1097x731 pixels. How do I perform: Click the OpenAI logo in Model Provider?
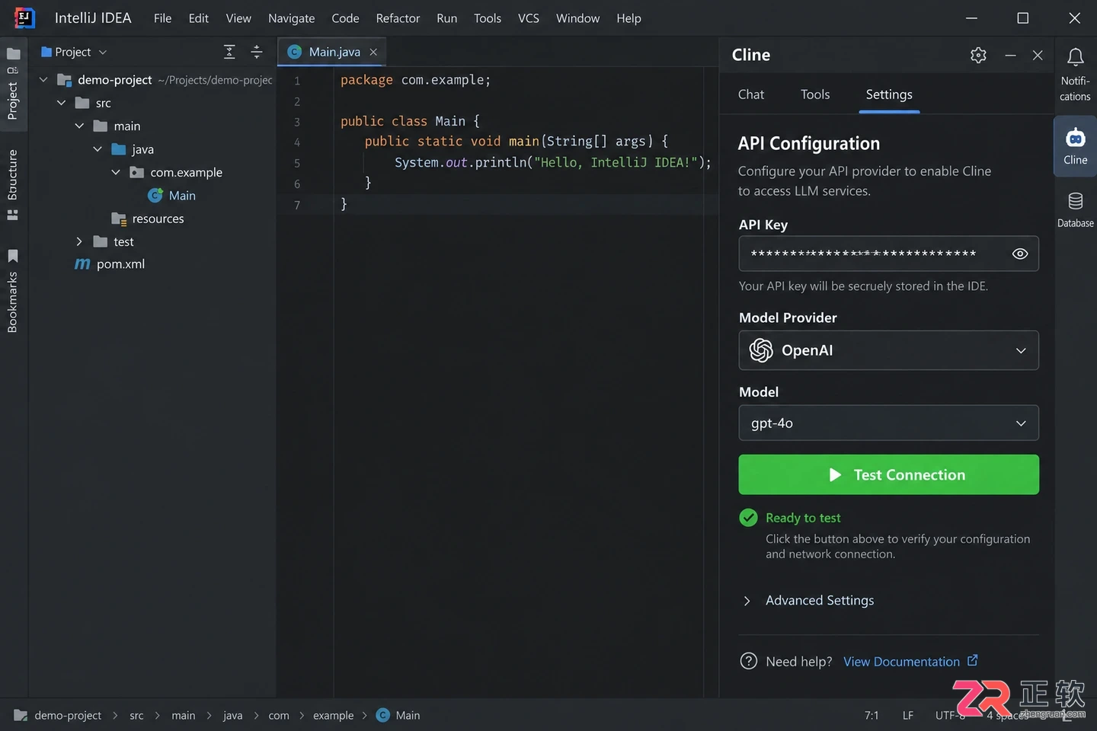[761, 350]
